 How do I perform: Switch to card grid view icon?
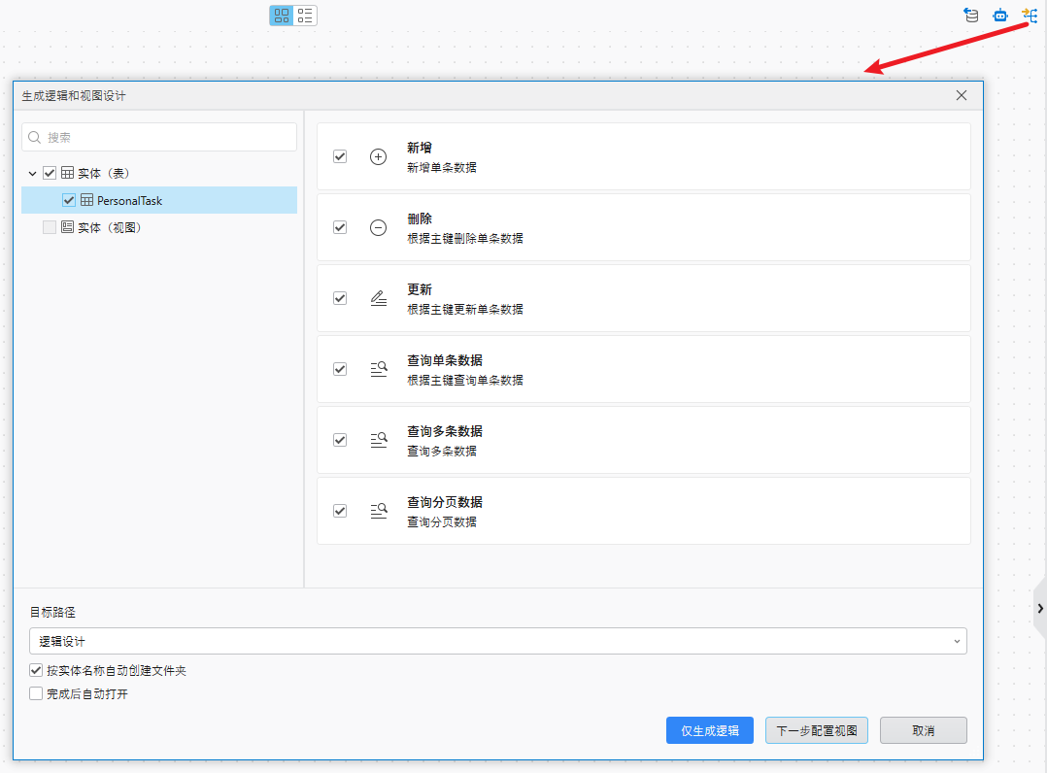[282, 16]
